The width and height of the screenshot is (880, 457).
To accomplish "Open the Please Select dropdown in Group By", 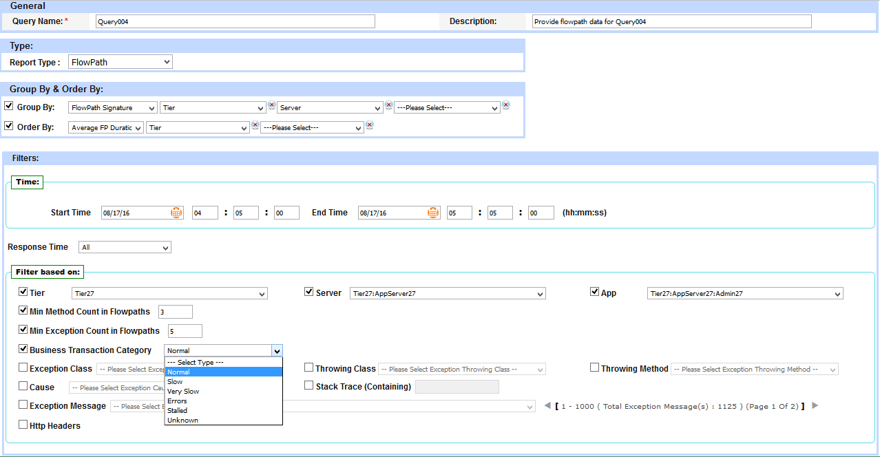I will (x=447, y=108).
